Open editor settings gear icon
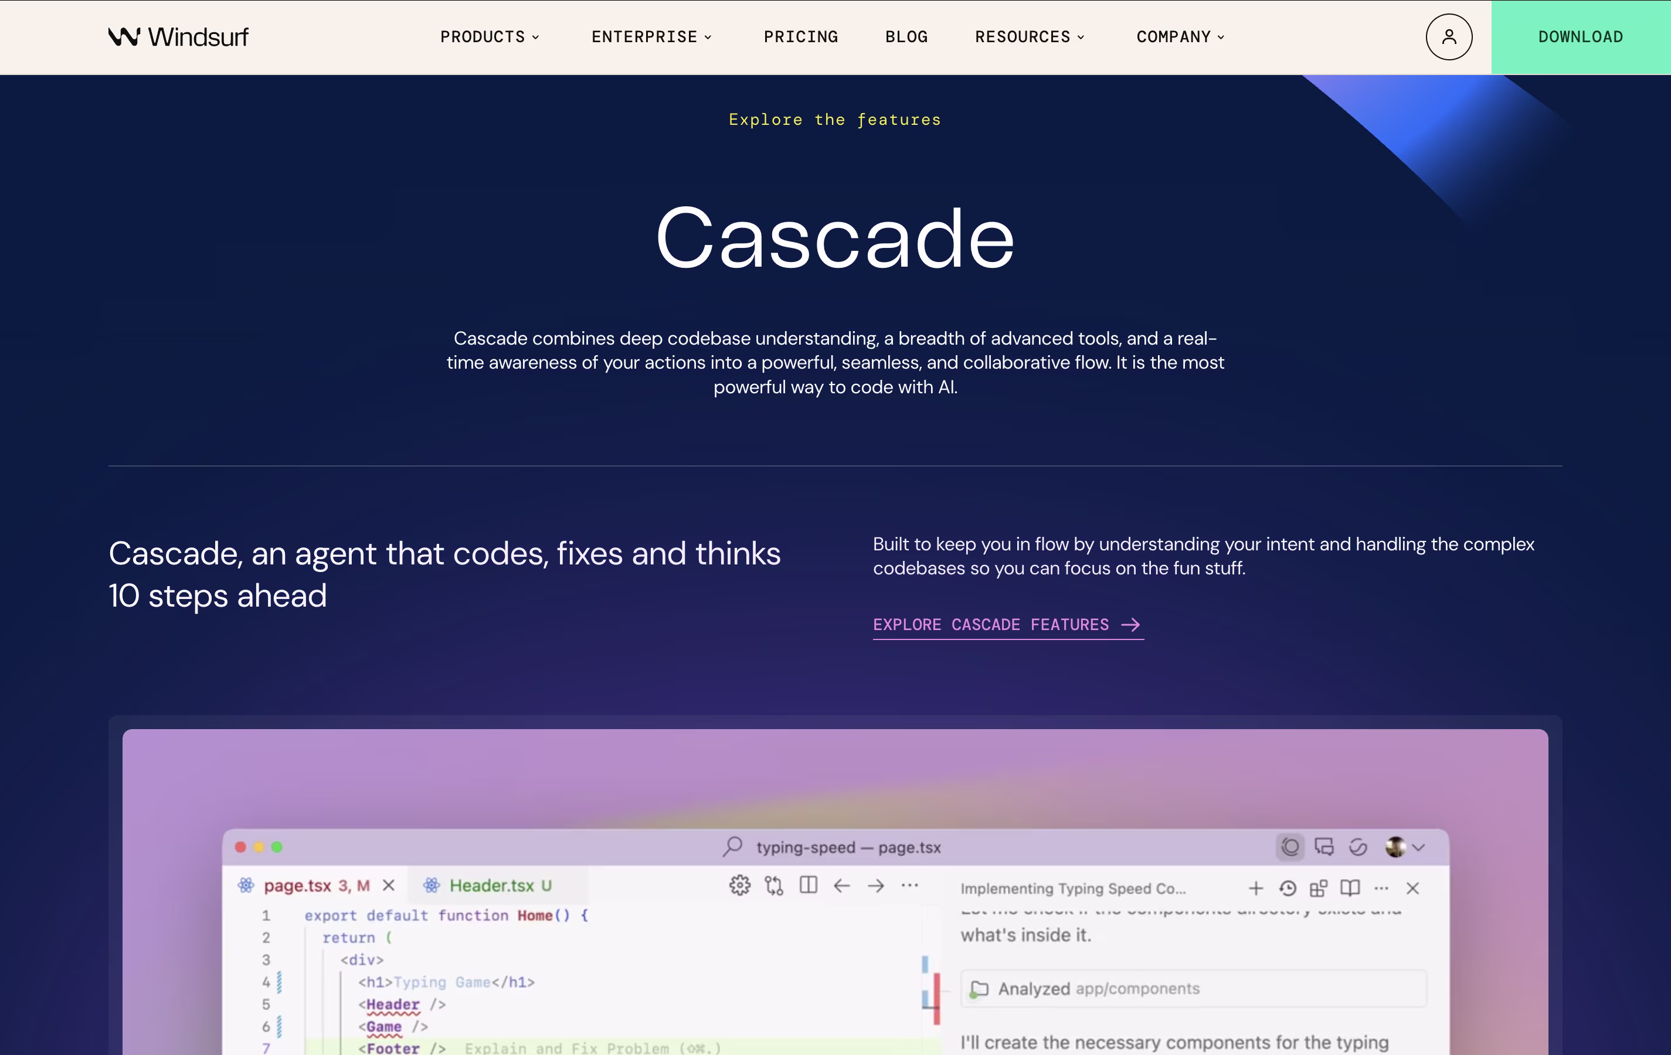 coord(740,885)
